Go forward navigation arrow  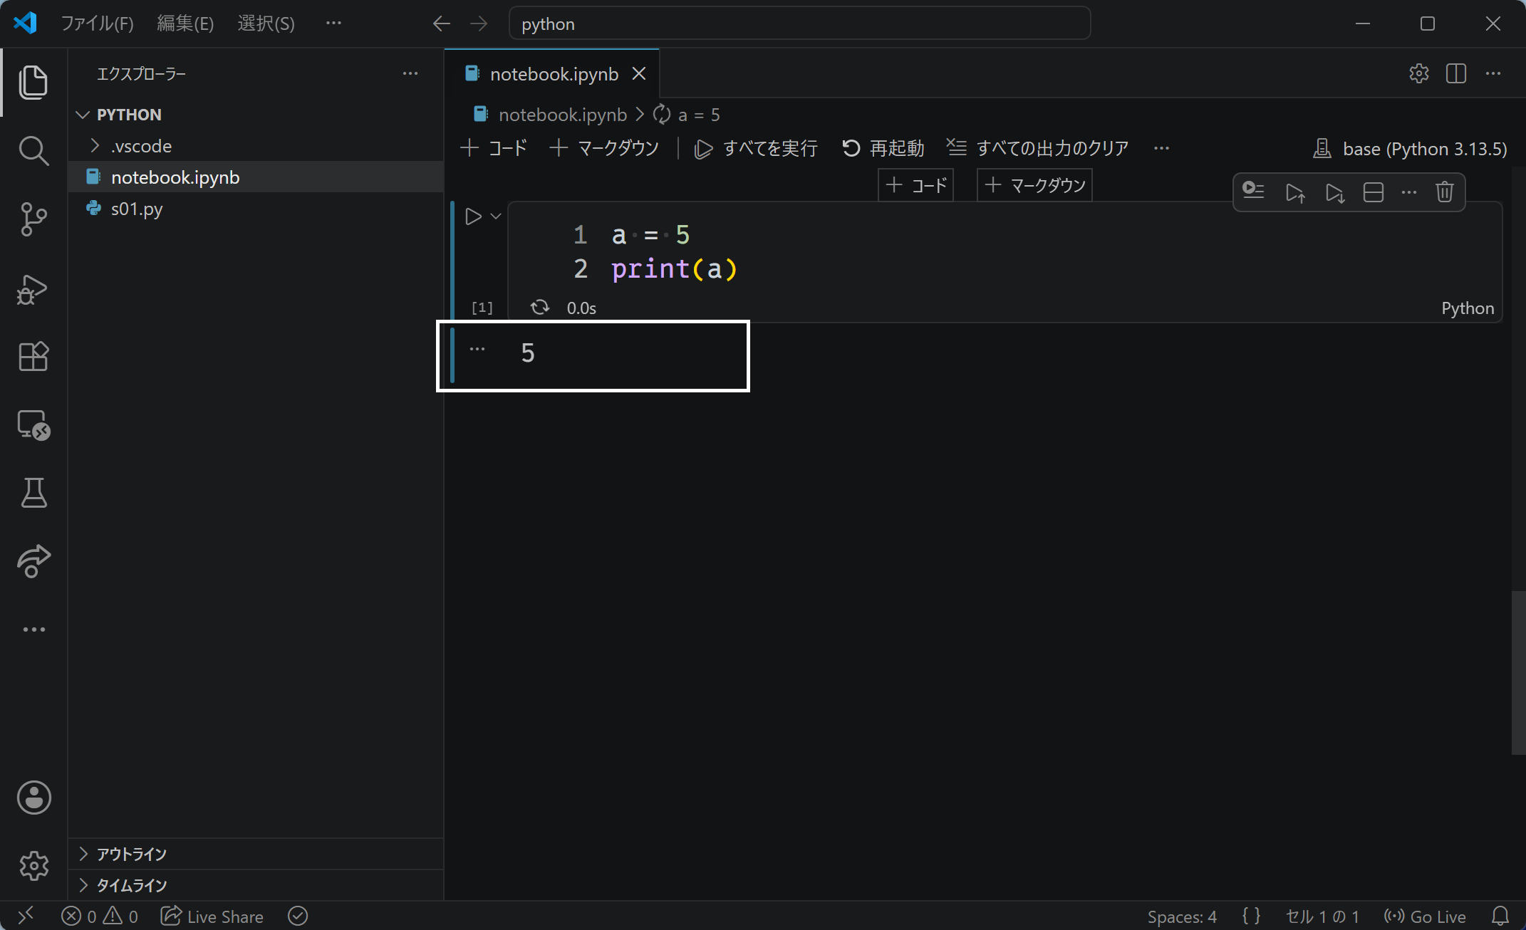pos(479,23)
